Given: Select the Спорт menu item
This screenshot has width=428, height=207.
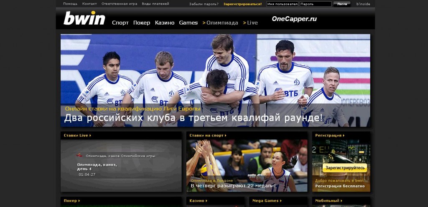Looking at the screenshot, I should [120, 23].
